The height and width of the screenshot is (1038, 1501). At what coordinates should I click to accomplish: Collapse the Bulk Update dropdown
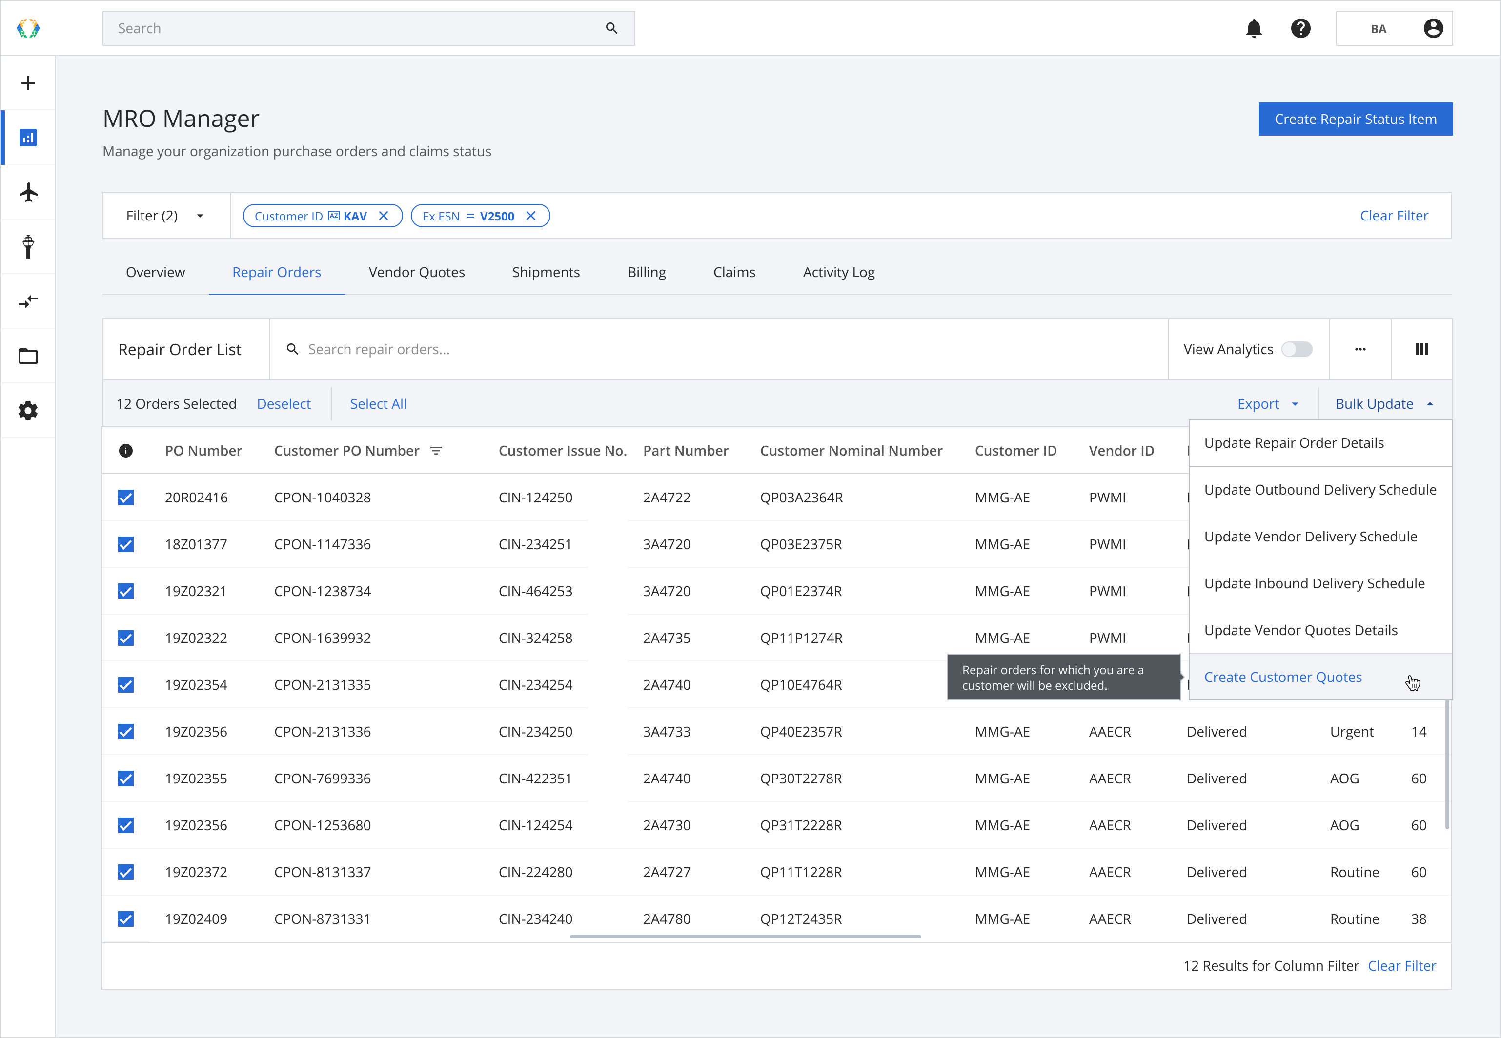(1384, 404)
